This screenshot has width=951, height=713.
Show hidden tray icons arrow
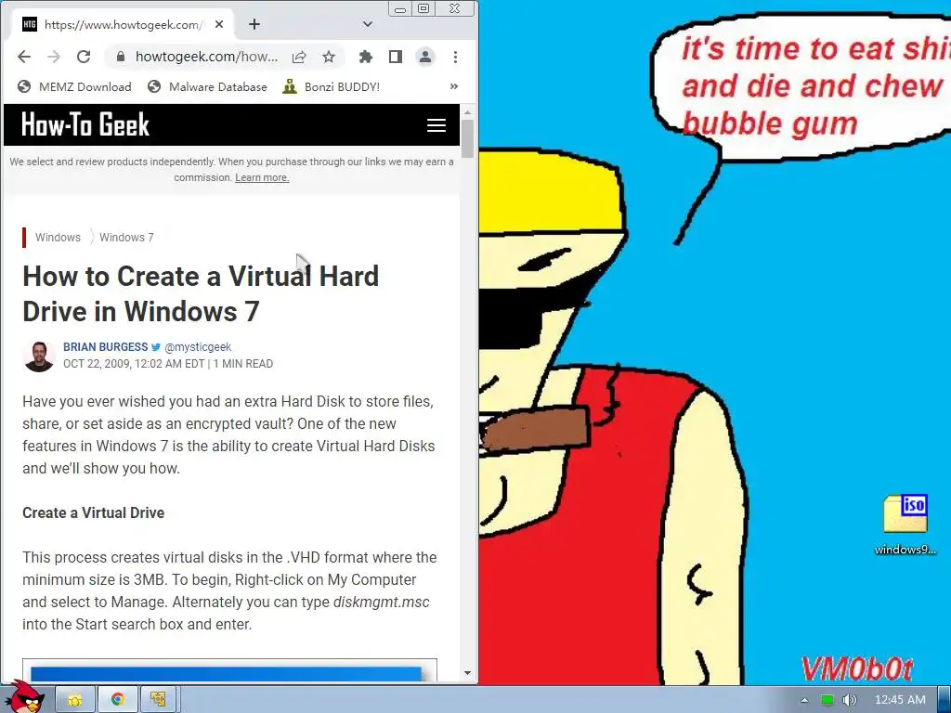[x=805, y=700]
